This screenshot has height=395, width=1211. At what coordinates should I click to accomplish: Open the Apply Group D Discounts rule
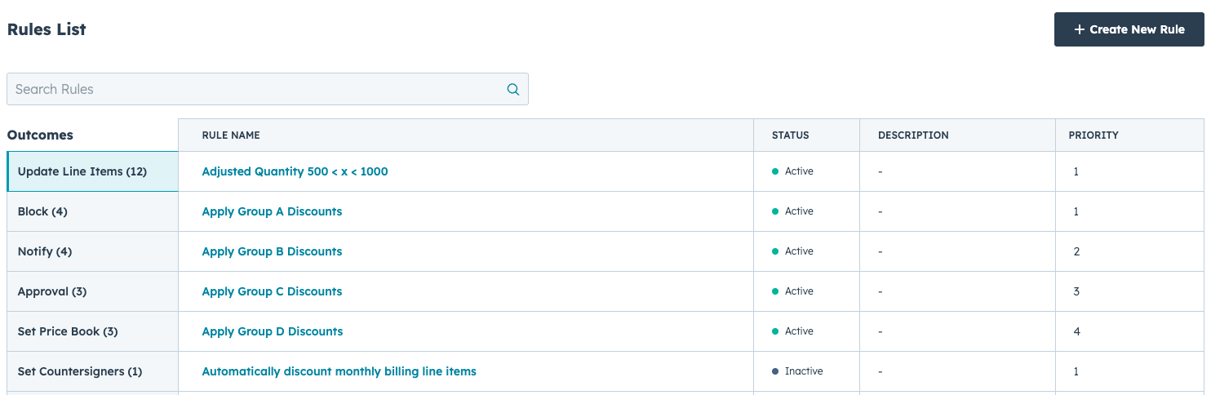click(x=272, y=331)
